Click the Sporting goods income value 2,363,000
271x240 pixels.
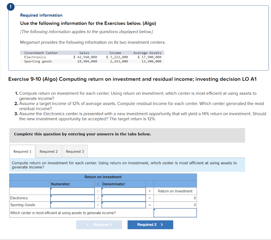119,61
